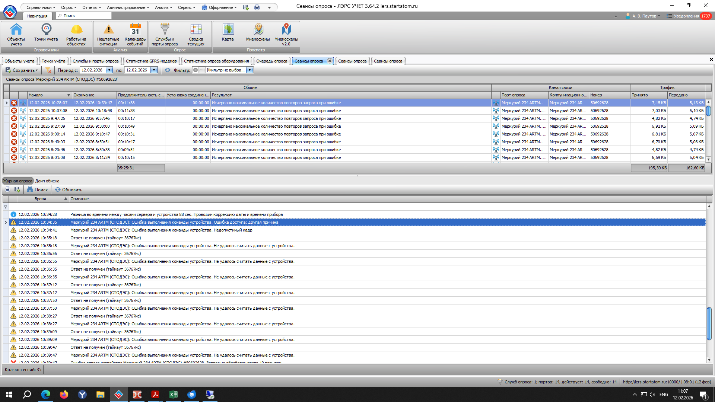Open the Карта map icon
The width and height of the screenshot is (715, 402).
228,30
